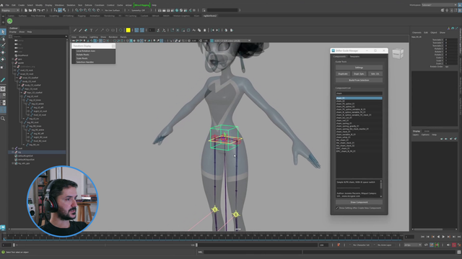
Task: Click the Settings button in Guide Manager
Action: (359, 68)
